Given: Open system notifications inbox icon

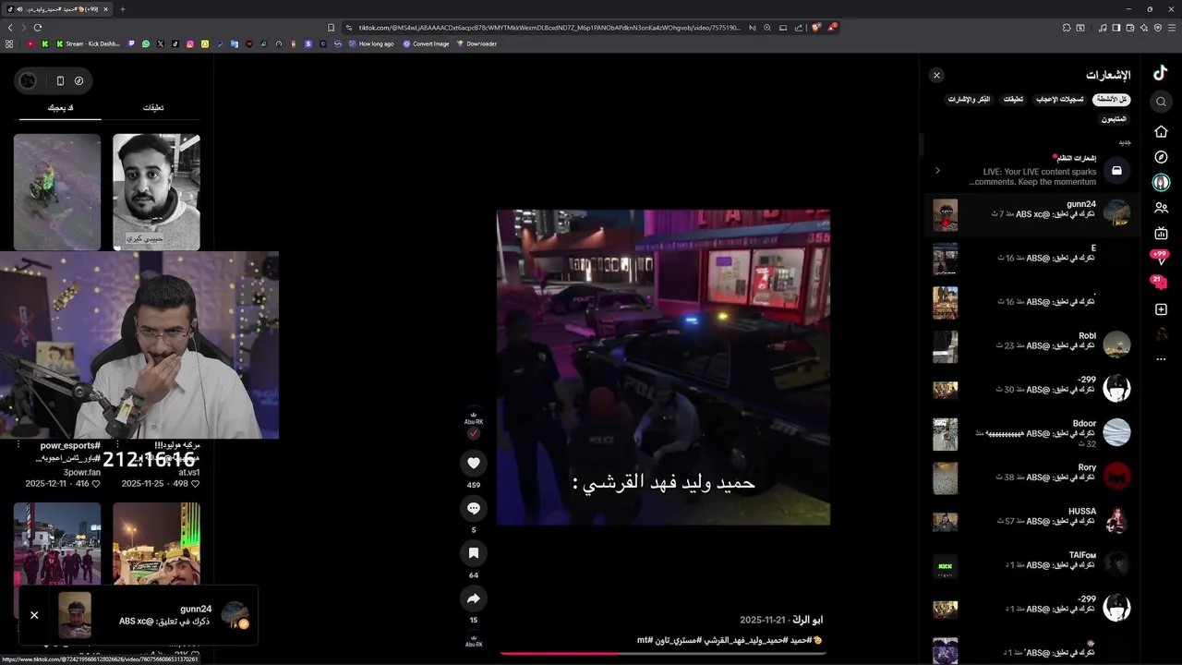Looking at the screenshot, I should pos(1116,170).
